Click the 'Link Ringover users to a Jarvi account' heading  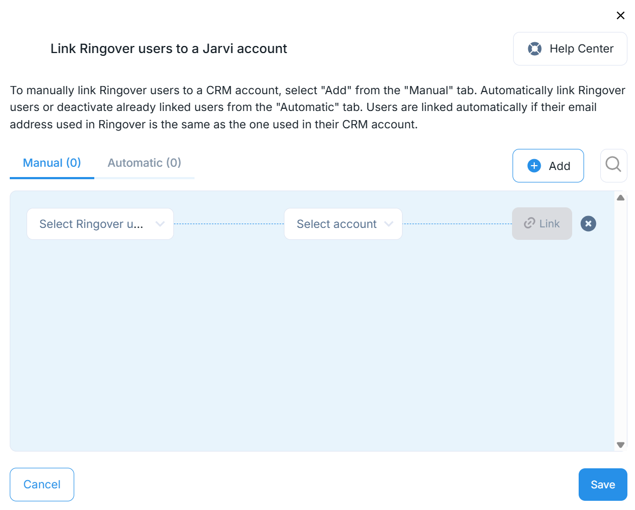[169, 49]
